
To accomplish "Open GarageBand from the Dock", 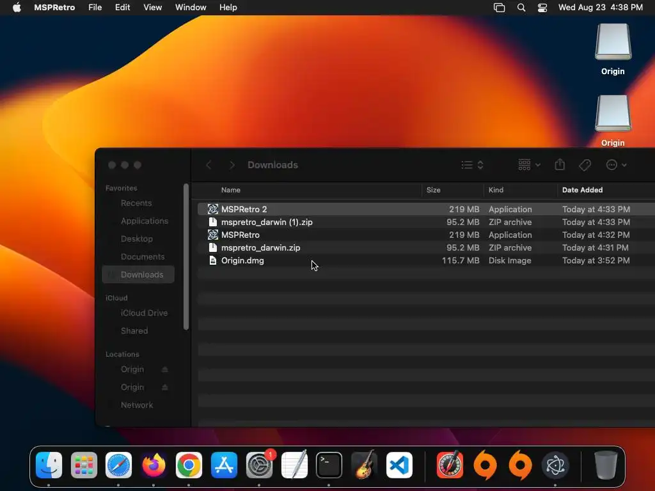I will tap(364, 465).
